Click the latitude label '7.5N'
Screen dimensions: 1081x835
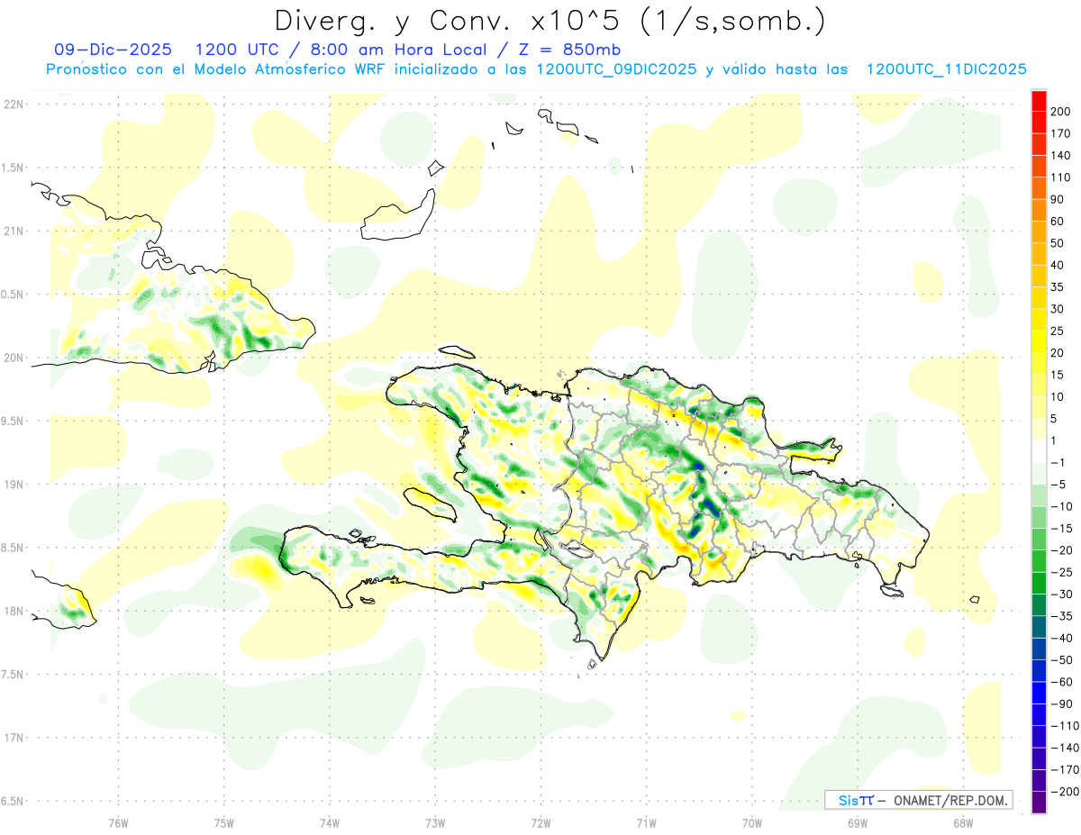[x=13, y=675]
